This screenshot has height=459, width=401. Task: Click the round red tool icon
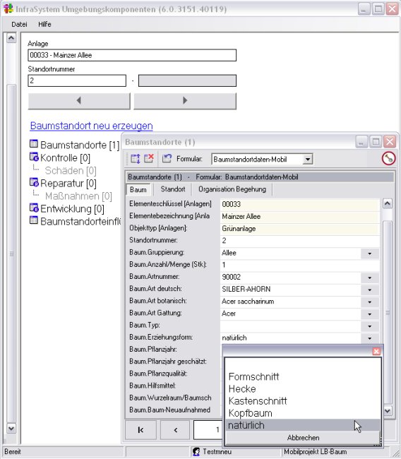coord(388,159)
